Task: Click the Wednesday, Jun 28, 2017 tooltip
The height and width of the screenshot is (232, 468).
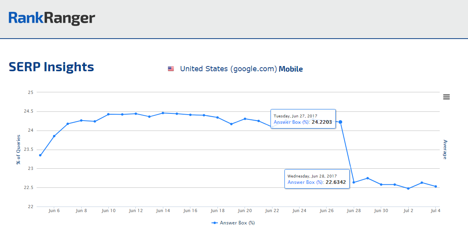Action: [317, 179]
